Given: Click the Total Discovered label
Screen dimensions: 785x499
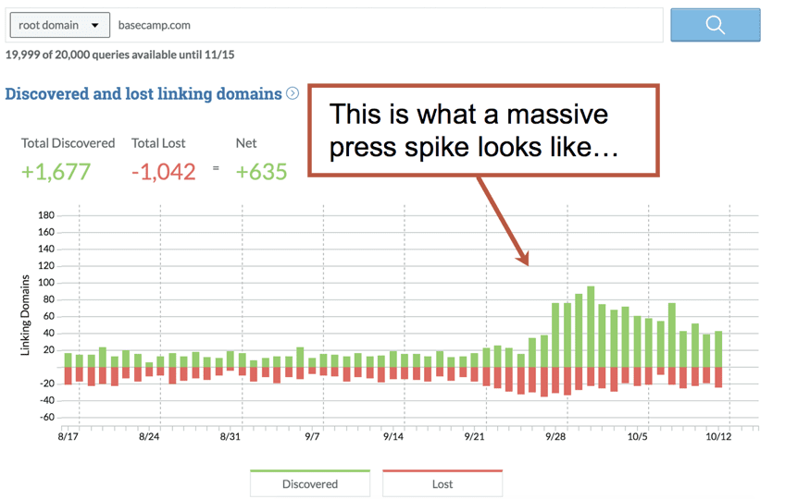Looking at the screenshot, I should click(x=69, y=143).
